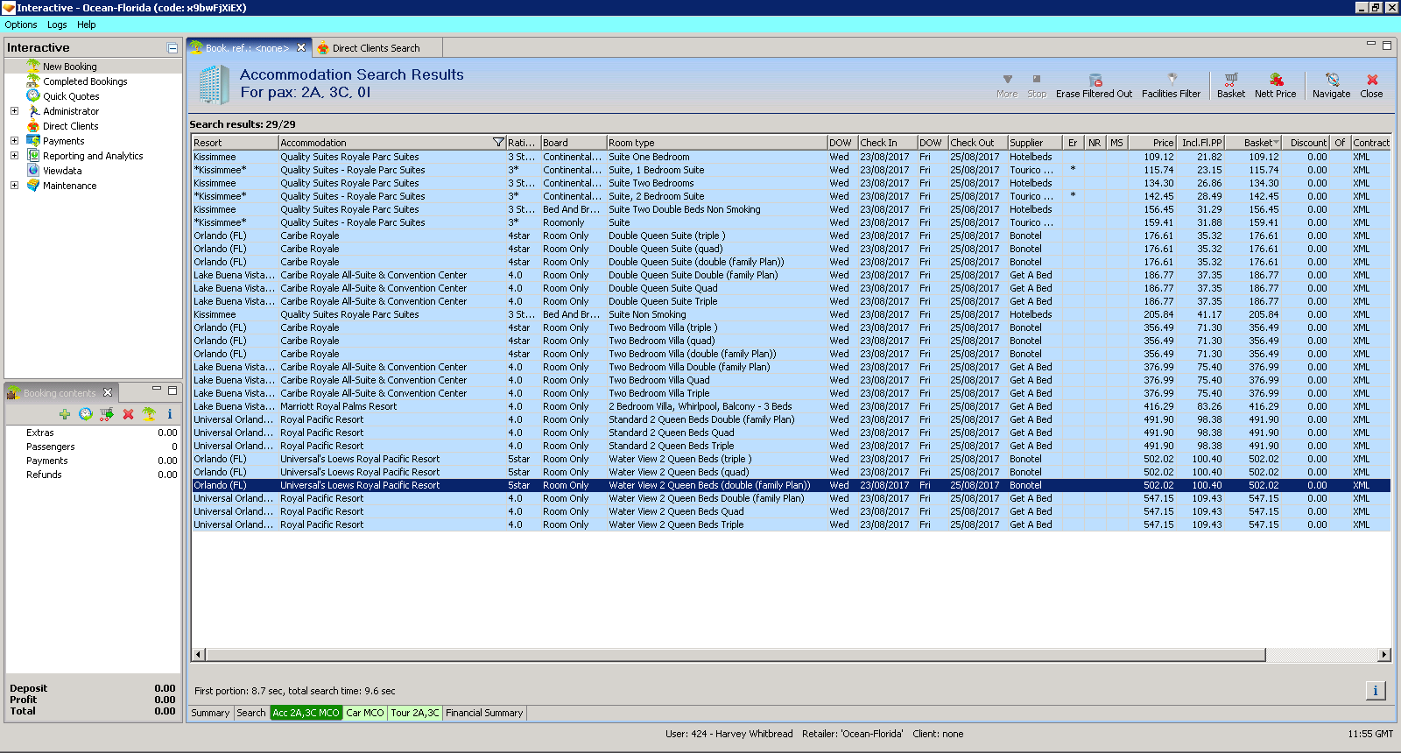This screenshot has height=753, width=1401.
Task: Select the Marriott Royal Palms Resort row
Action: coord(791,406)
